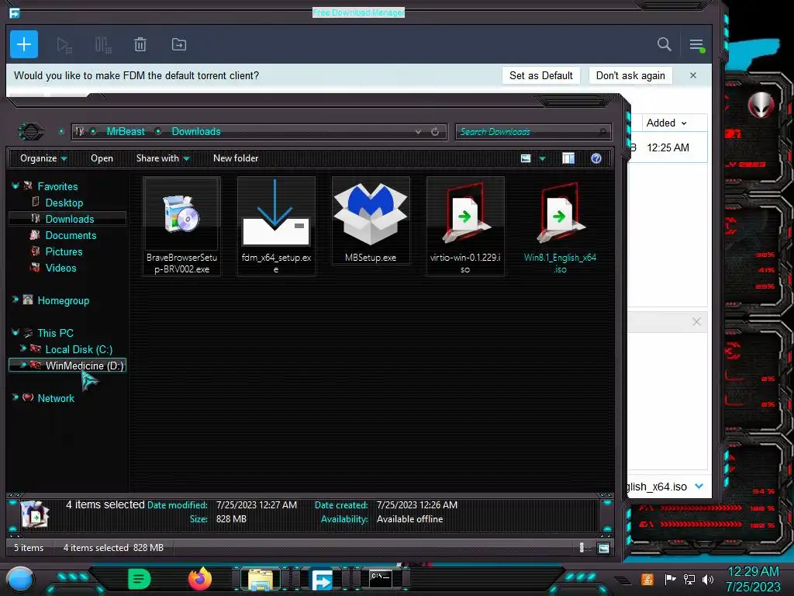This screenshot has width=794, height=596.
Task: Collapse the Favorites tree group
Action: click(x=16, y=186)
